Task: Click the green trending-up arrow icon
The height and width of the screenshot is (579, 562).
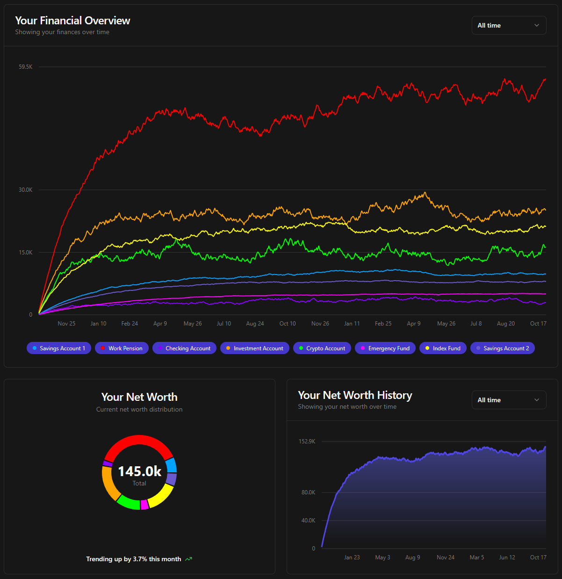Action: pos(189,559)
